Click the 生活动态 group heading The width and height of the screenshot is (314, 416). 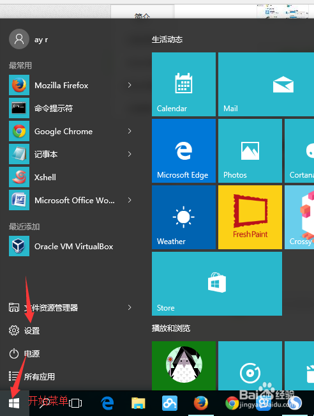167,40
